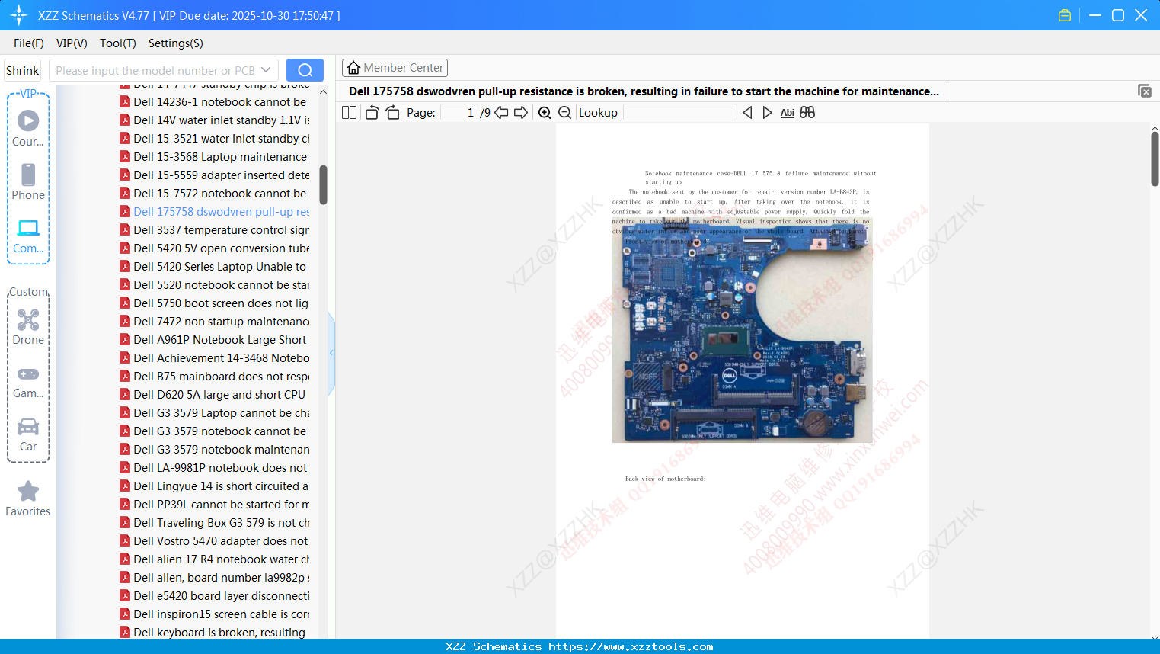Click the motherboard photo in the document

(x=742, y=329)
